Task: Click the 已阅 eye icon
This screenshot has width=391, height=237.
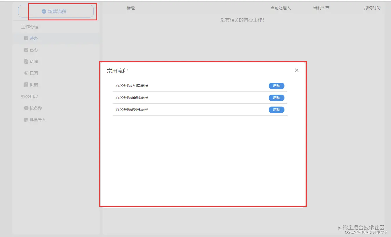Action: tap(26, 73)
